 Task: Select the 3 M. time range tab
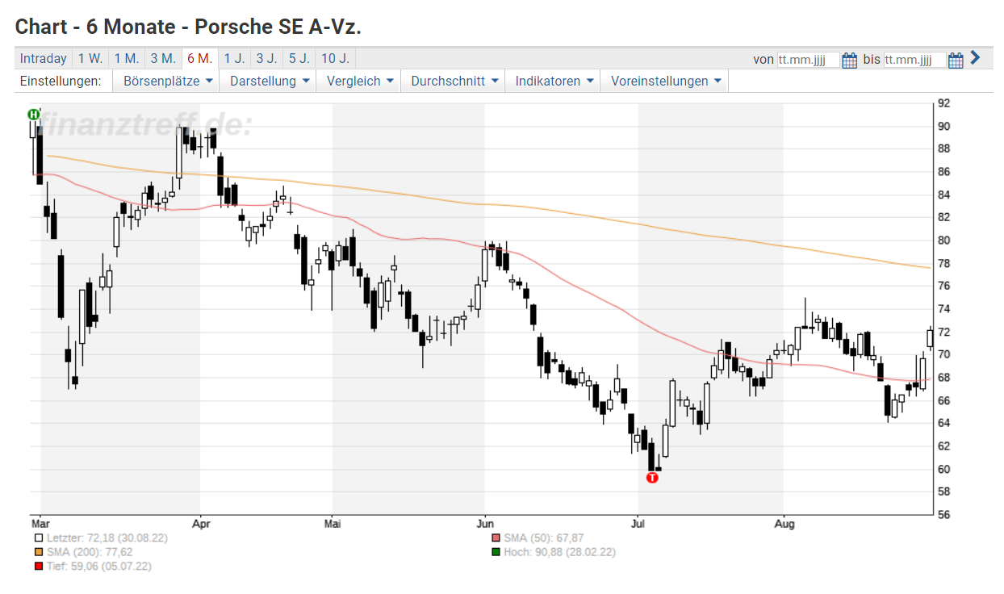(x=163, y=58)
